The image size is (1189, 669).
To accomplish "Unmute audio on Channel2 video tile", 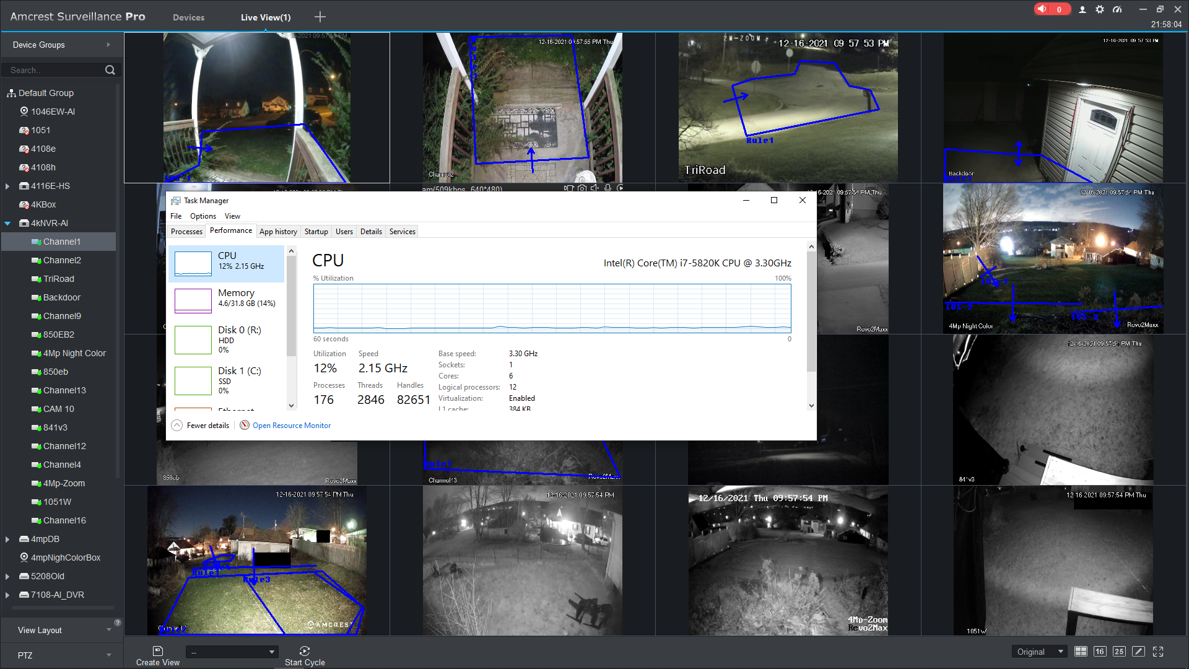I will pyautogui.click(x=594, y=188).
